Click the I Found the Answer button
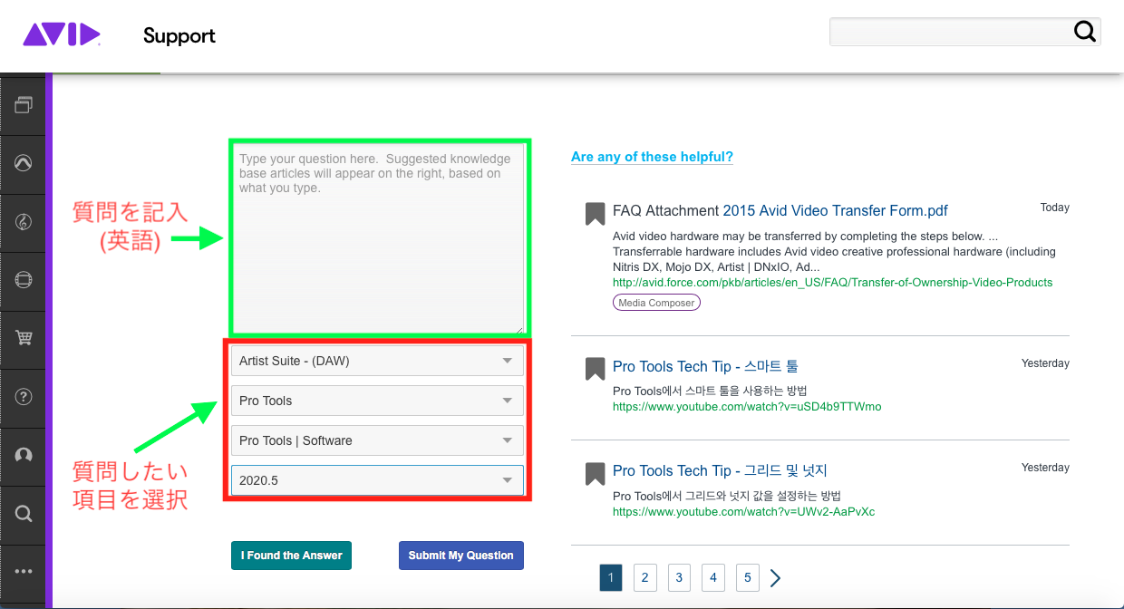The height and width of the screenshot is (609, 1124). 292,556
